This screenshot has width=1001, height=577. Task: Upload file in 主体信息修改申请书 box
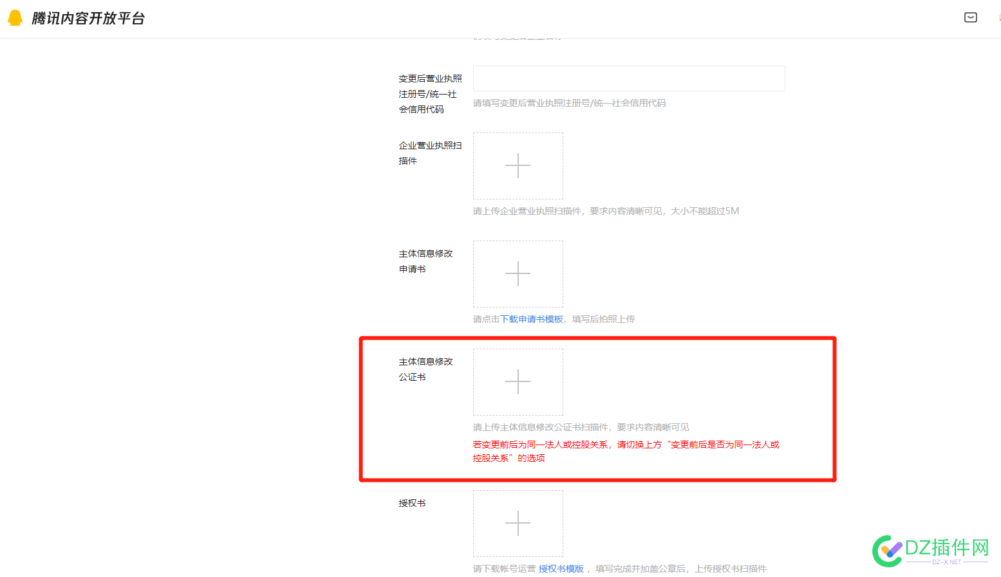pos(518,274)
